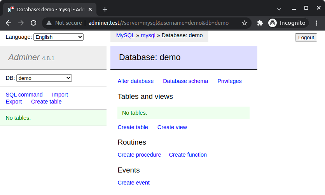The height and width of the screenshot is (195, 325).
Task: Click Create procedure link
Action: [139, 155]
